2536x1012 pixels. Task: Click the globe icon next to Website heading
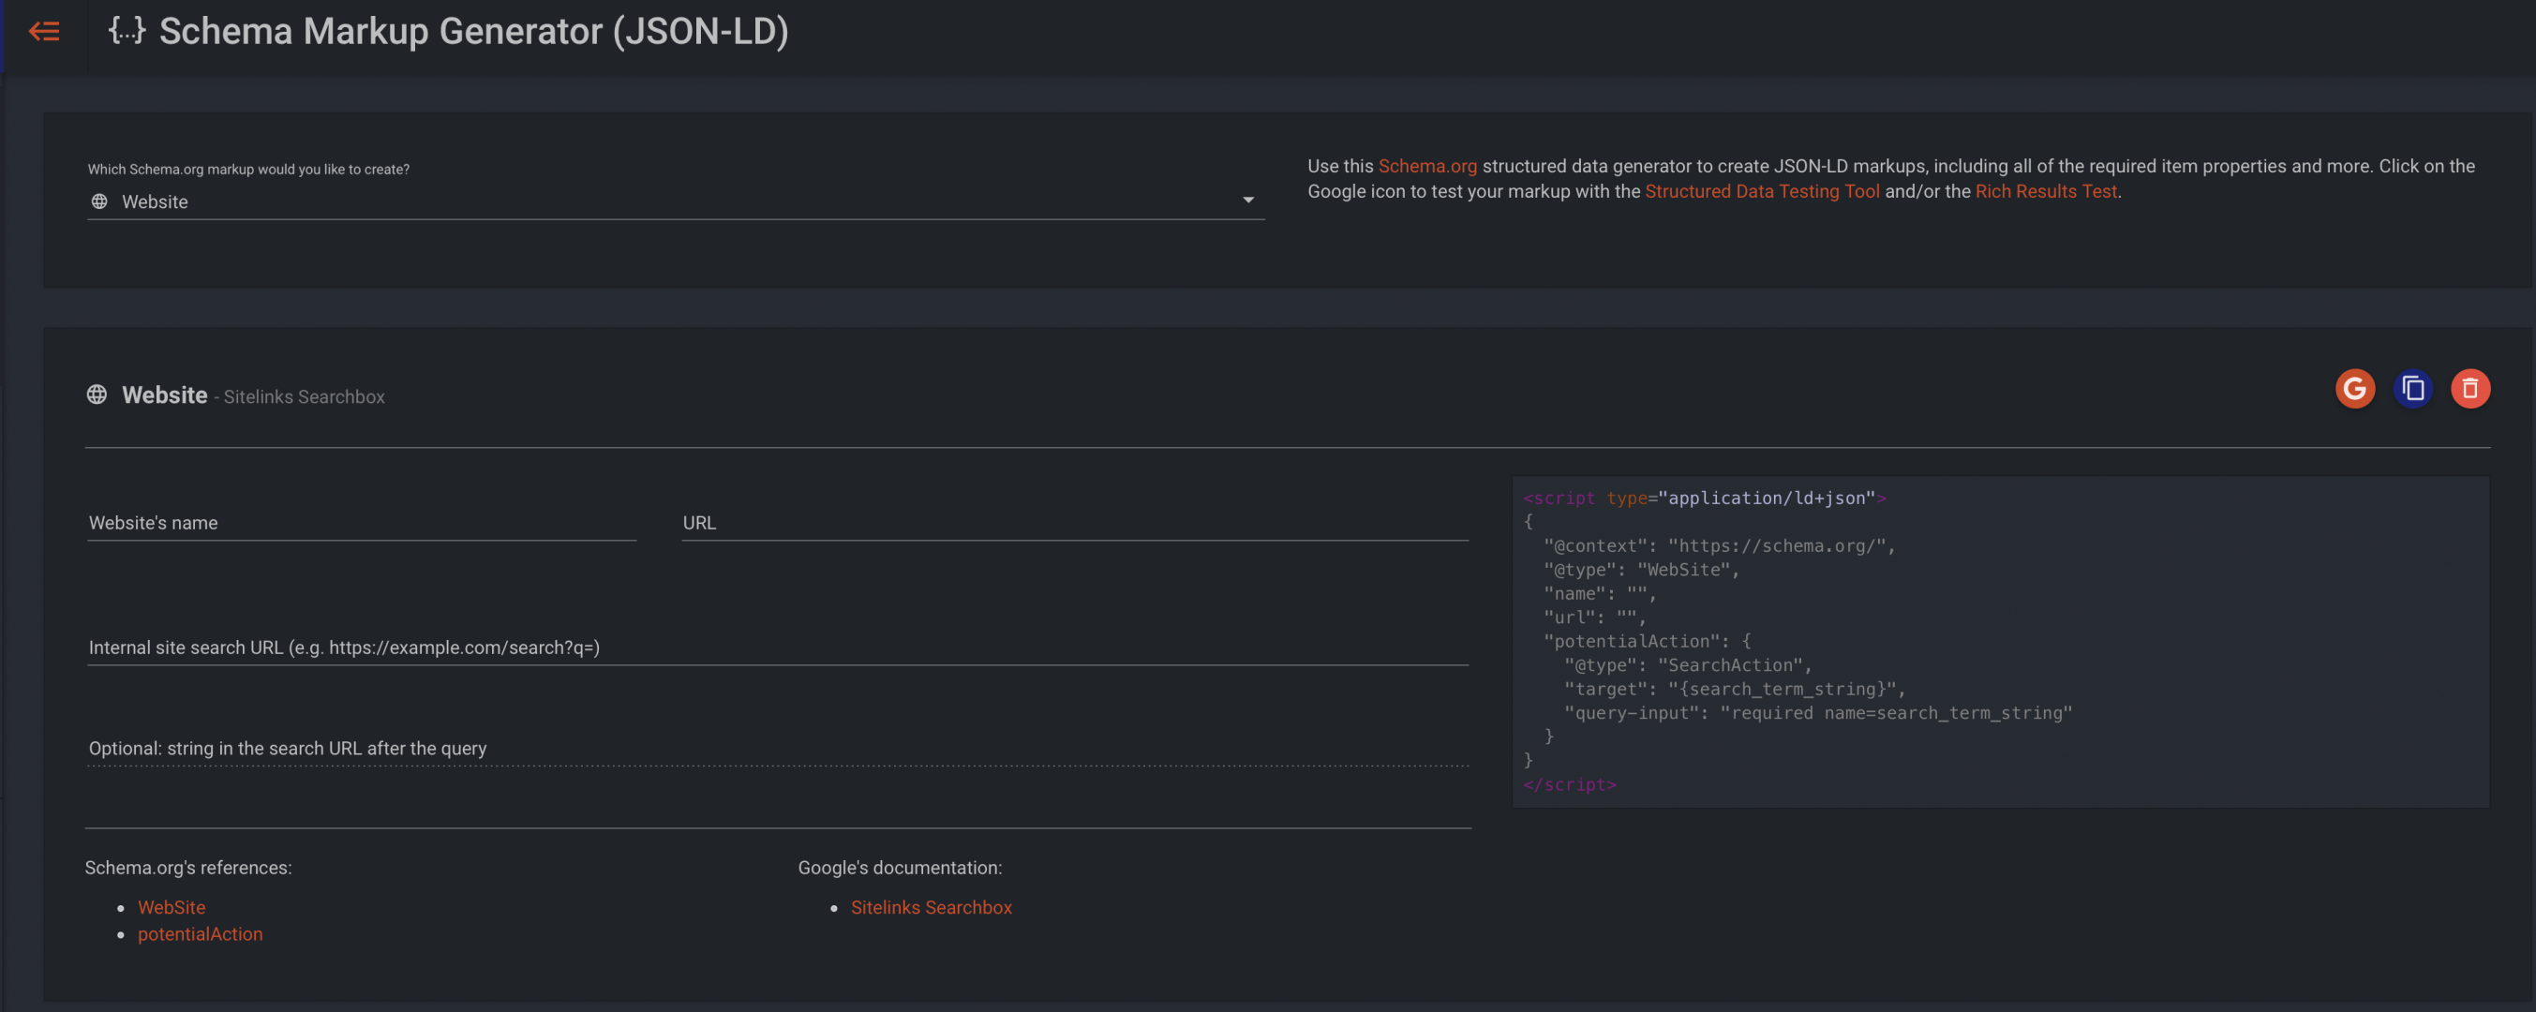(x=97, y=394)
